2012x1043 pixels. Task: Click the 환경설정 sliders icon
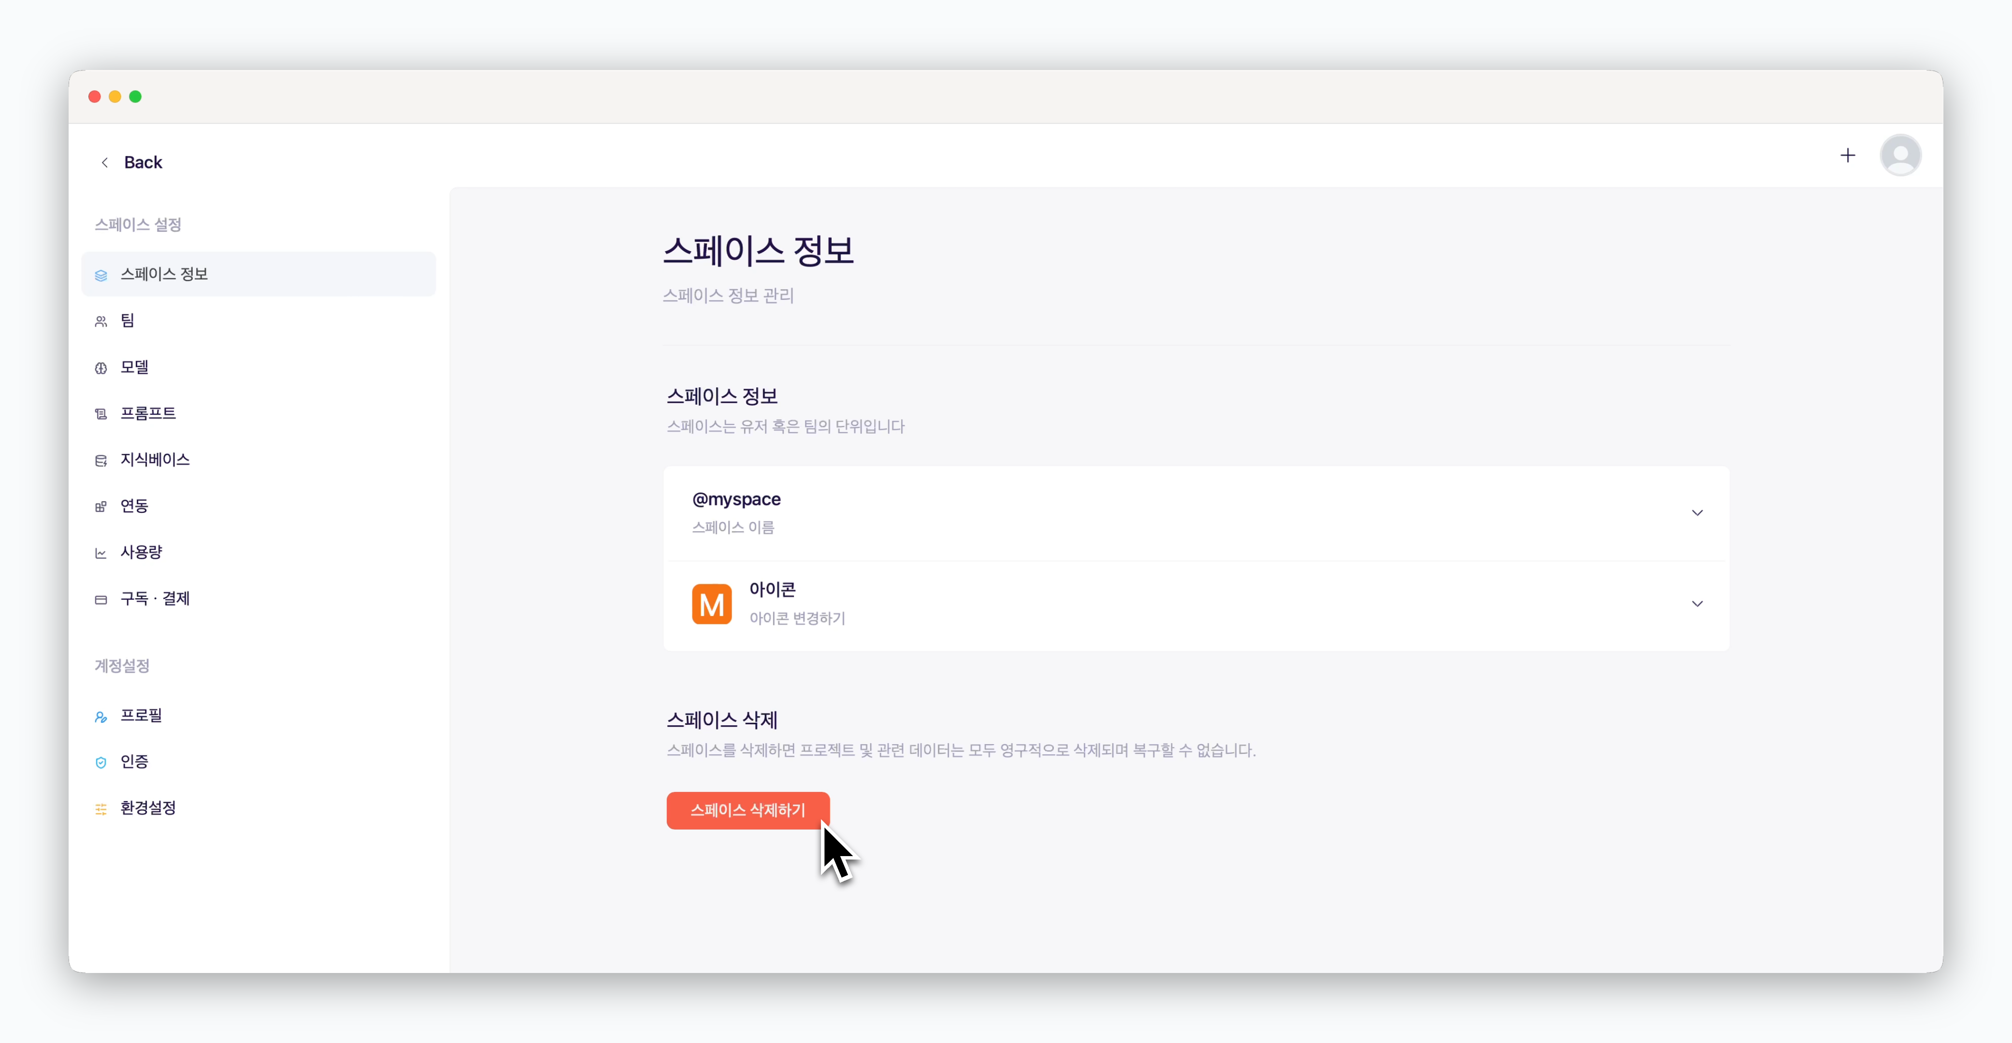pyautogui.click(x=101, y=809)
